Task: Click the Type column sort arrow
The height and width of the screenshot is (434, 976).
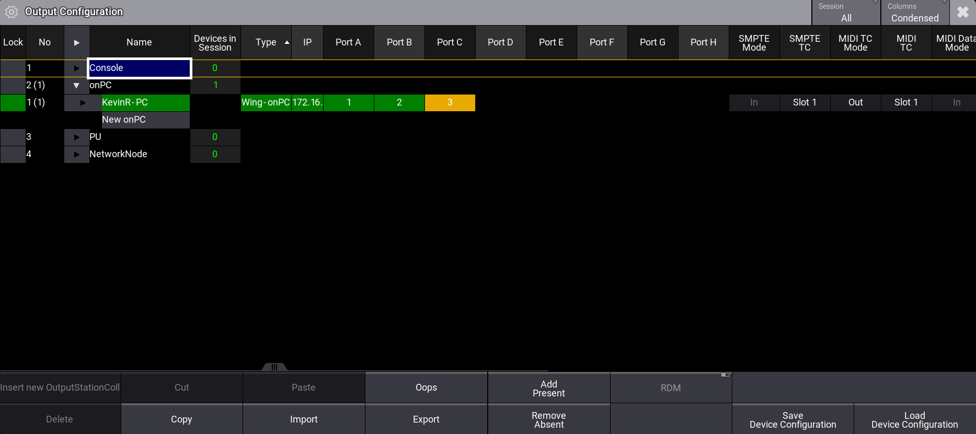Action: 286,42
